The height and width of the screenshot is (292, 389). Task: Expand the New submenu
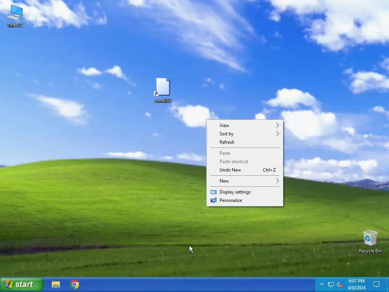point(245,181)
